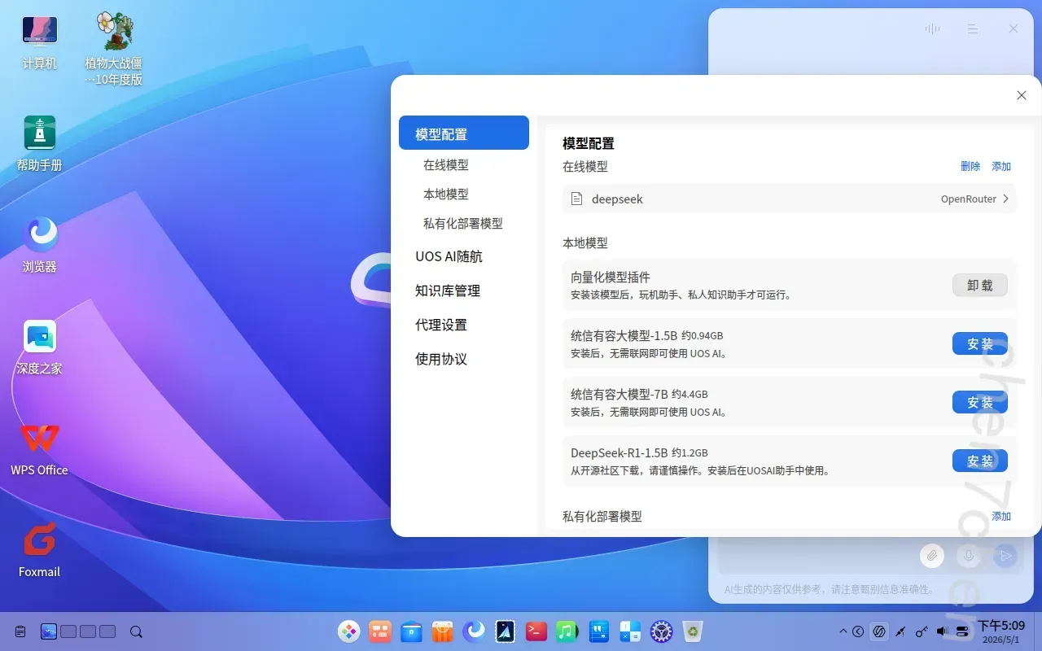The width and height of the screenshot is (1042, 651).
Task: Open the volume control in the tray
Action: click(942, 631)
